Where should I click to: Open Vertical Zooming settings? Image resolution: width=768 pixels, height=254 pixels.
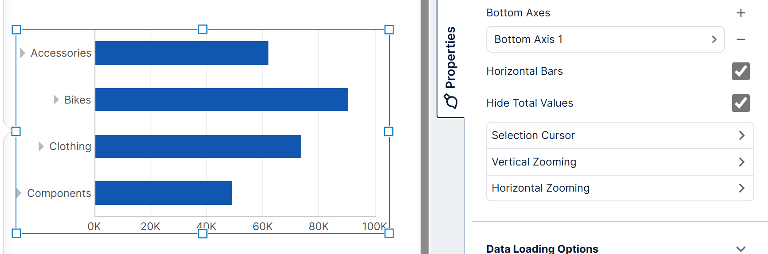(620, 162)
